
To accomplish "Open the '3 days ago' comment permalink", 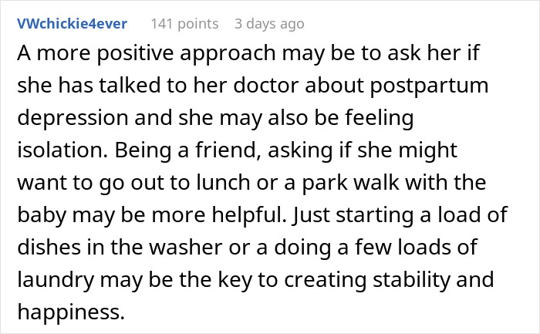I will (x=269, y=24).
